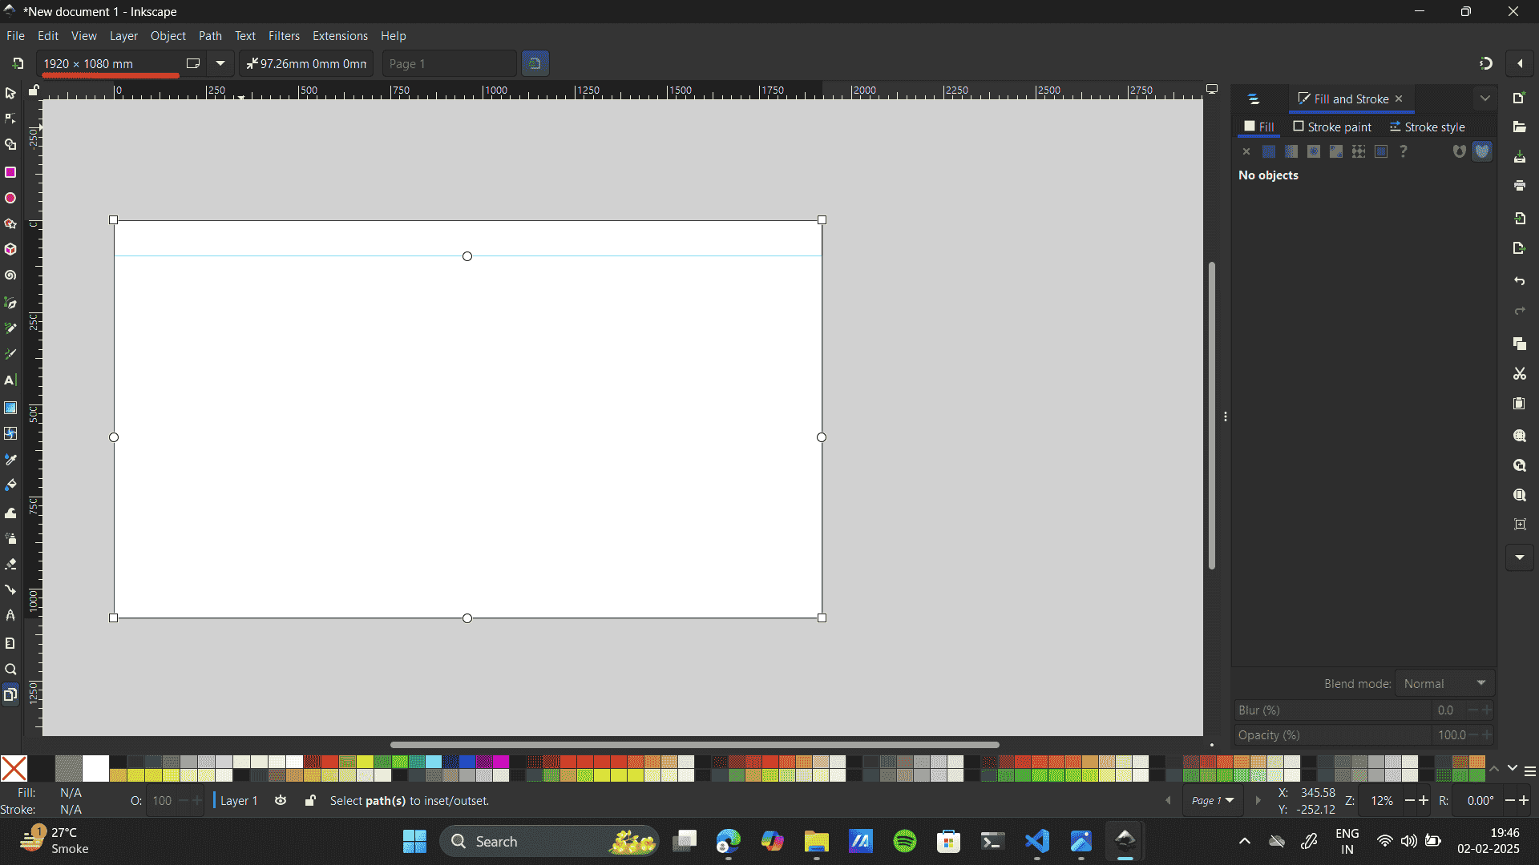Screen dimensions: 1539x865
Task: Open the Blend mode Normal dropdown
Action: point(1445,683)
